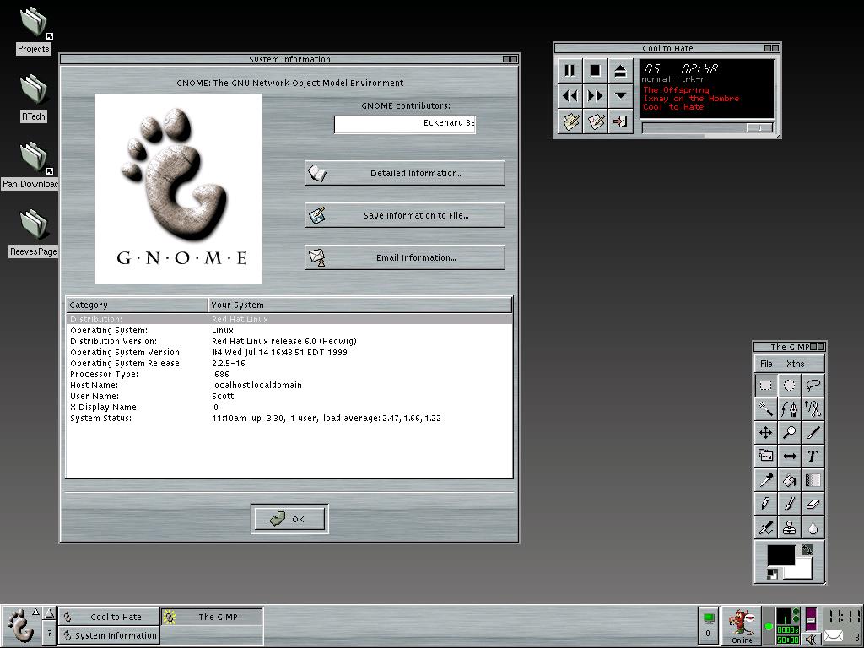Choose the Color Picker eyedropper tool
The height and width of the screenshot is (648, 864).
[765, 480]
